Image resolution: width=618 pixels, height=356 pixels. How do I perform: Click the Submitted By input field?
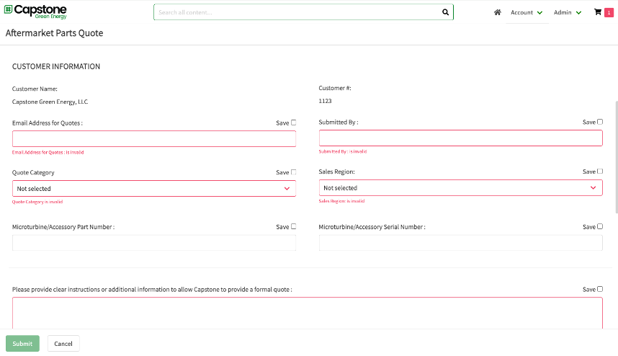(x=461, y=138)
